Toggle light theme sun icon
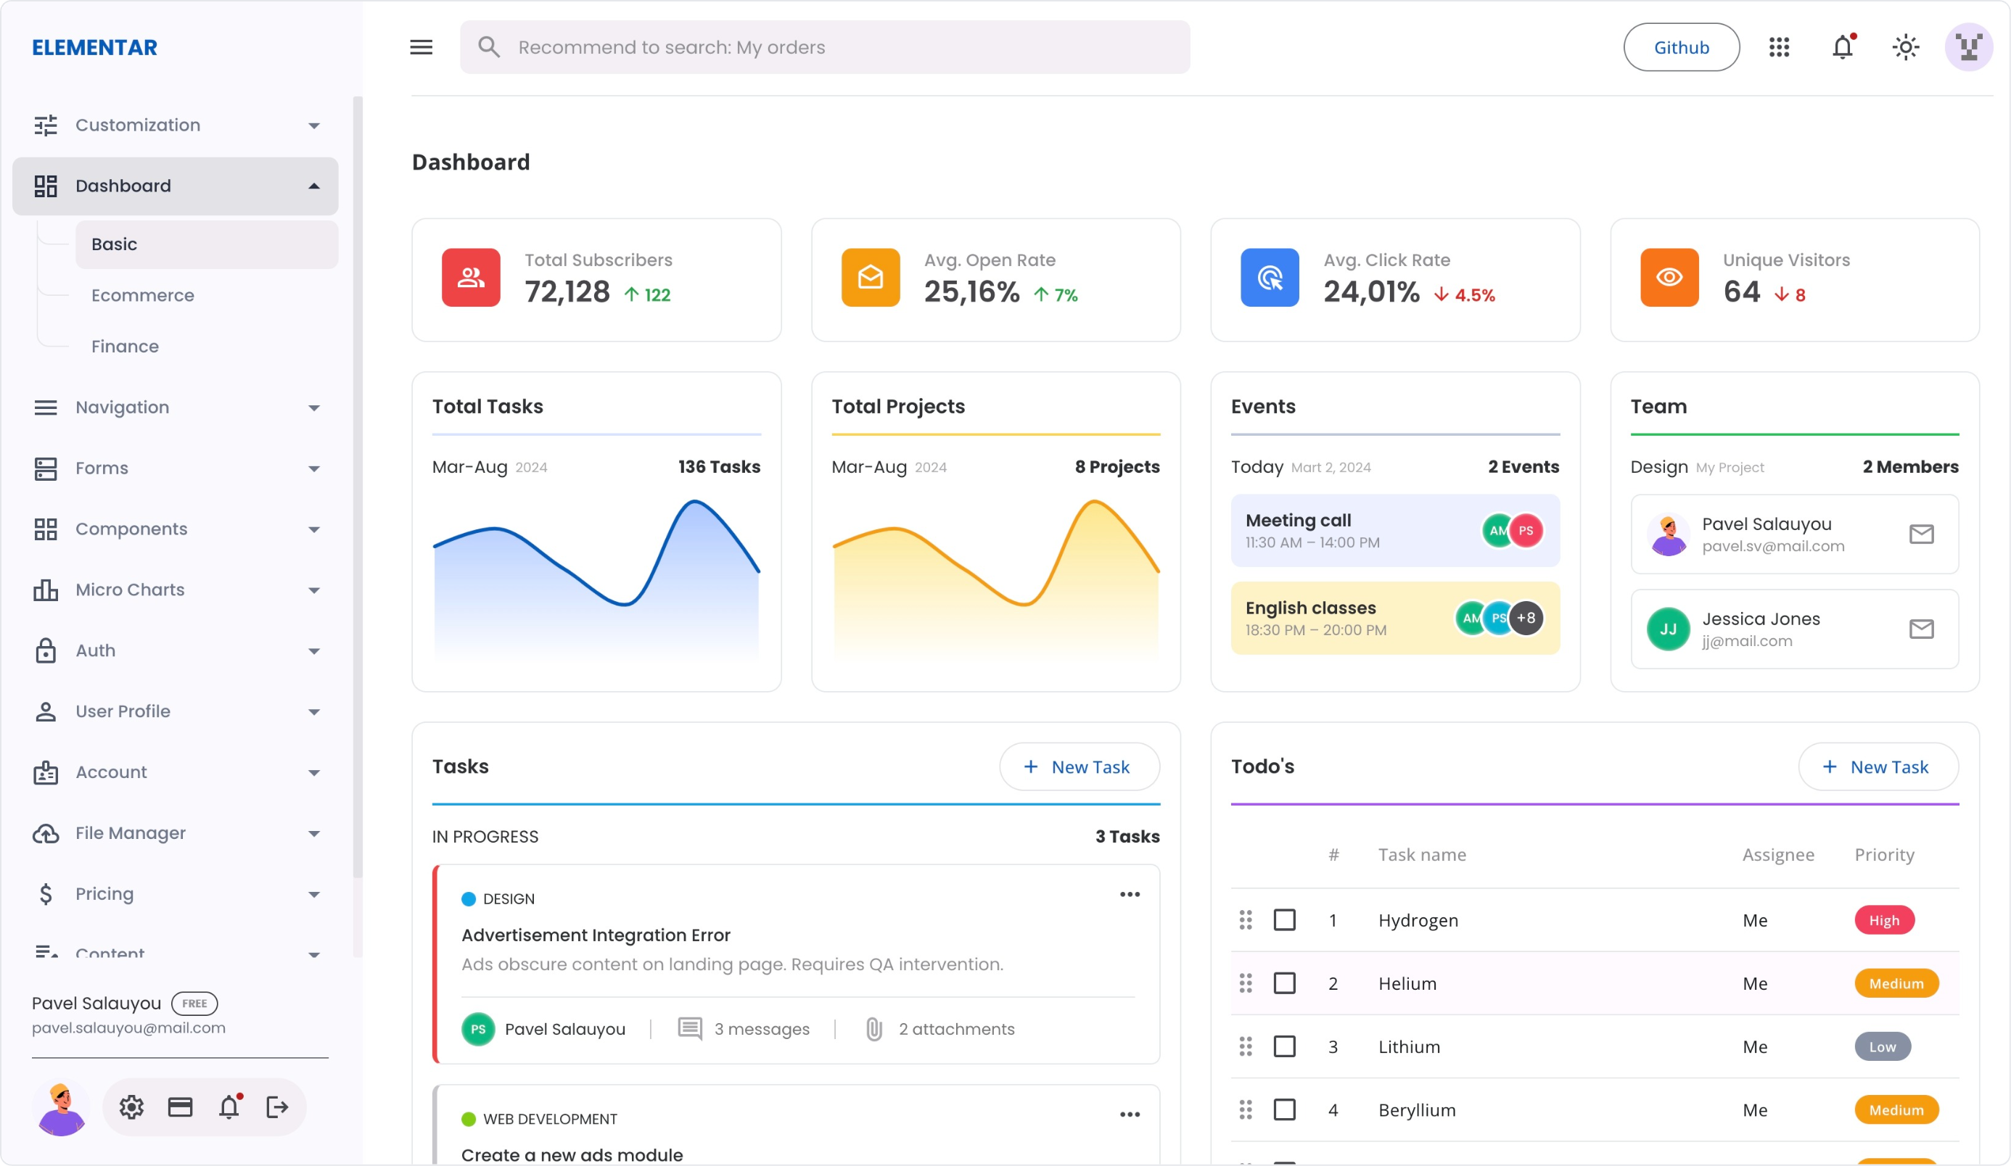The image size is (2011, 1166). 1906,47
